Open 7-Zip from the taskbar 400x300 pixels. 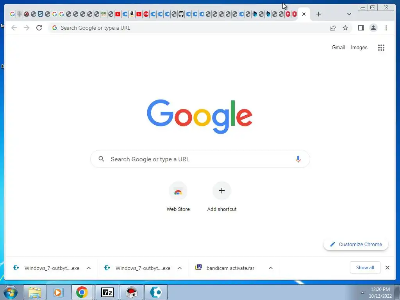pos(107,292)
